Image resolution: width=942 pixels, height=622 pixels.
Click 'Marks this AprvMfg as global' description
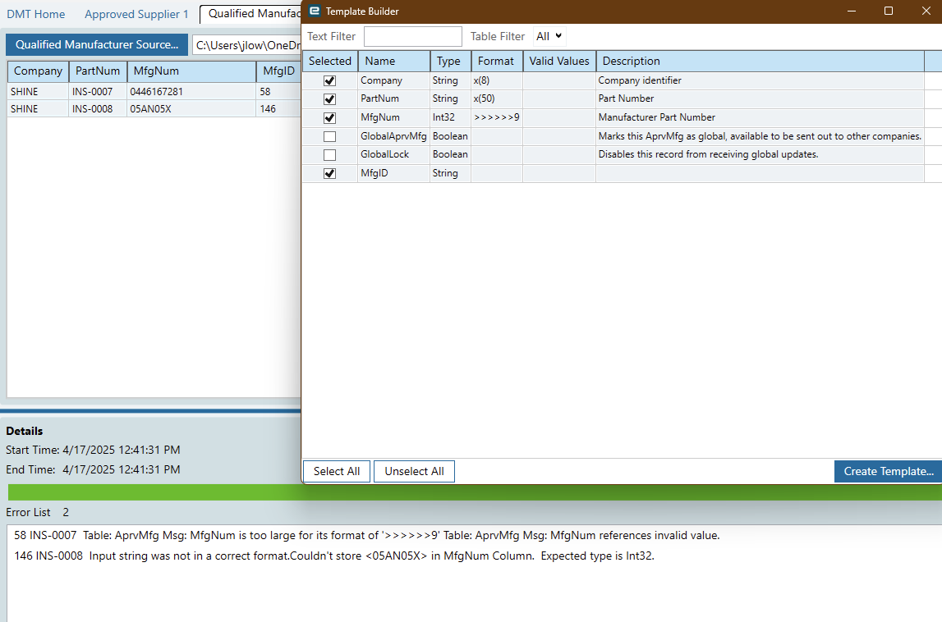click(x=760, y=136)
